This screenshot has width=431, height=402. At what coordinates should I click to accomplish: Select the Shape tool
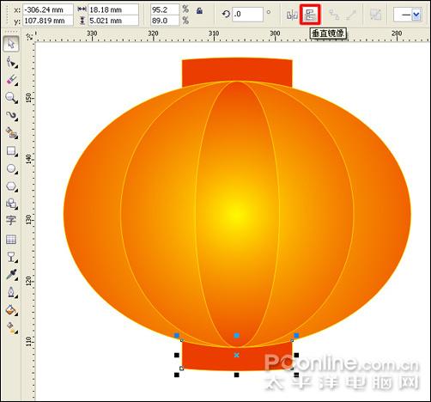point(11,62)
